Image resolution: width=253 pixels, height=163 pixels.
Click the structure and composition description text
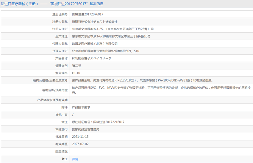[x=142, y=80]
